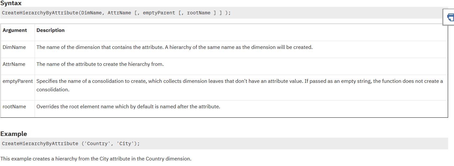Click the Argument column header

tap(15, 30)
